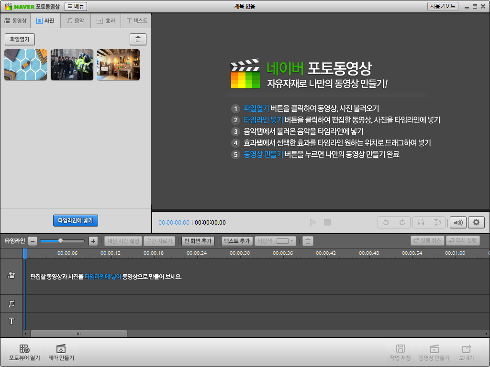Switch to the 효과 tab
490x367 pixels.
tap(106, 21)
